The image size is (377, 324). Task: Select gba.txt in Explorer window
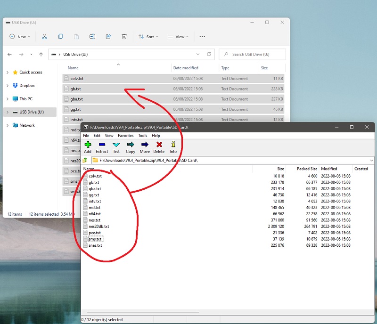point(173,99)
